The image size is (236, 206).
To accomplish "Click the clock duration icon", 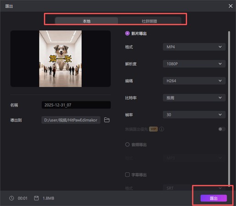I will click(x=11, y=198).
